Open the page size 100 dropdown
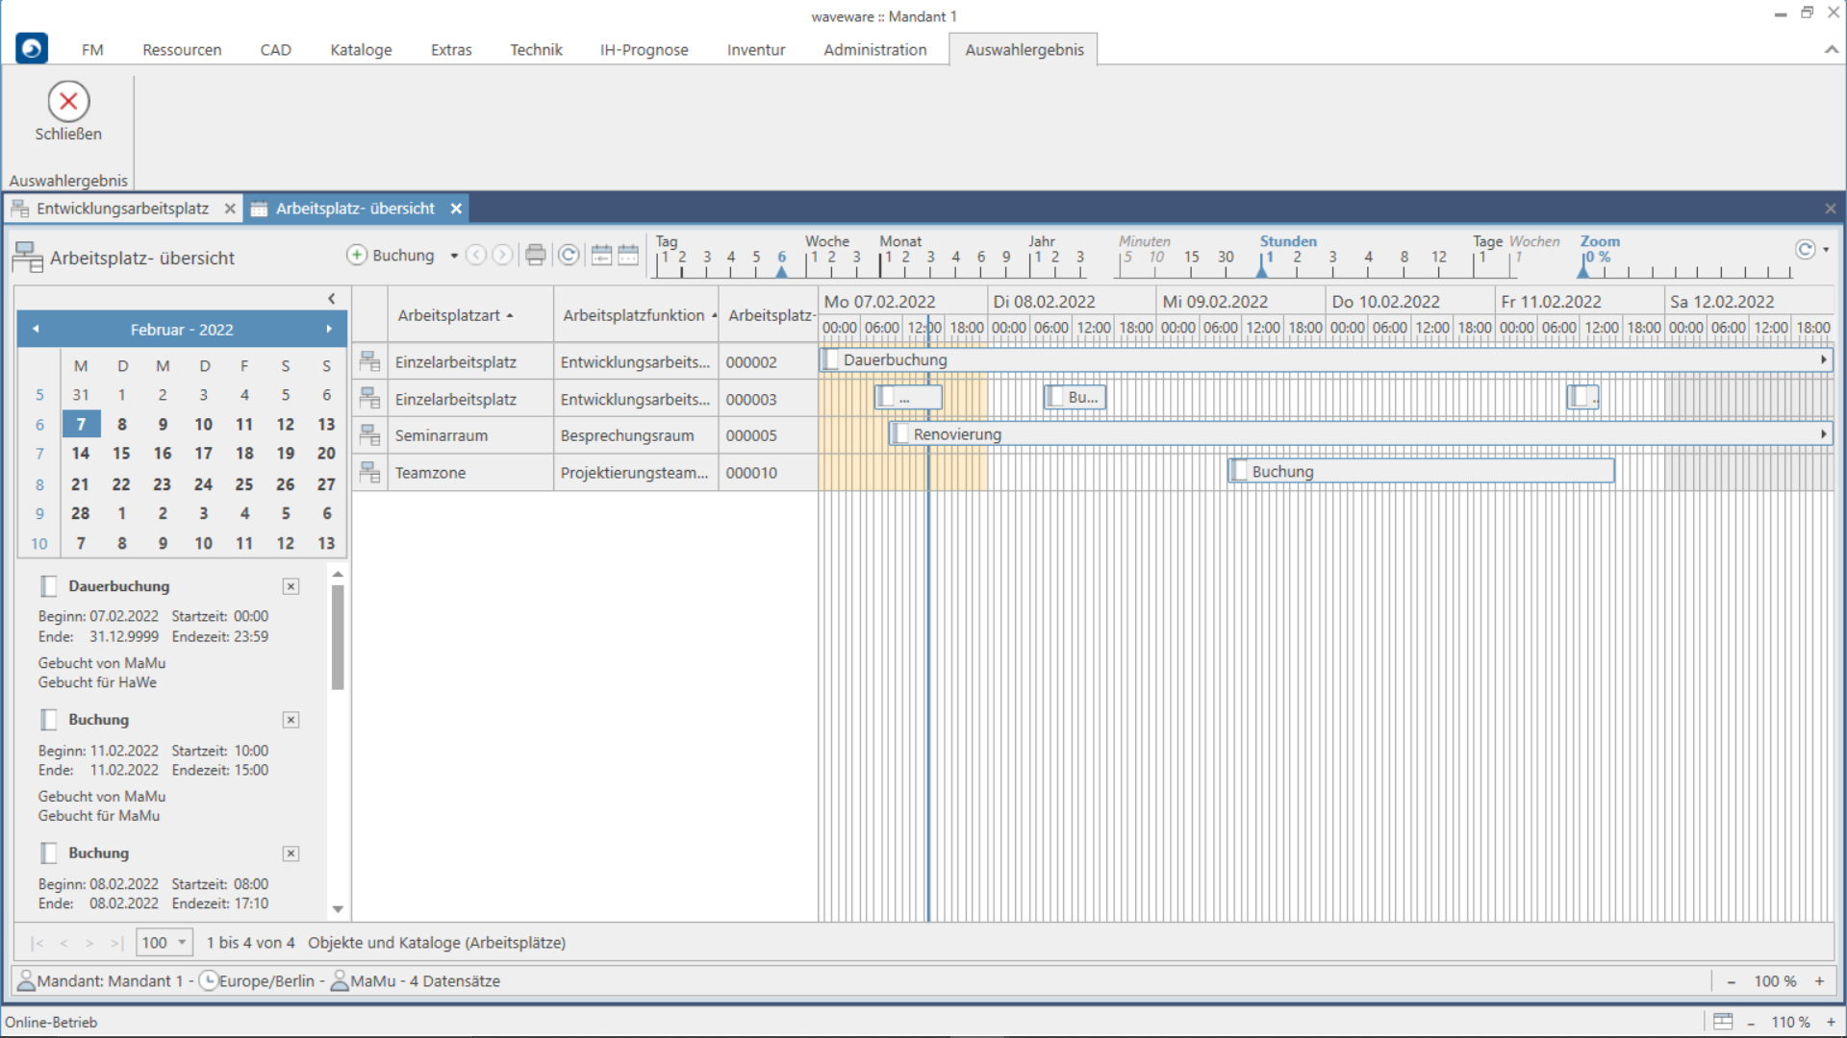The image size is (1847, 1038). coord(182,943)
